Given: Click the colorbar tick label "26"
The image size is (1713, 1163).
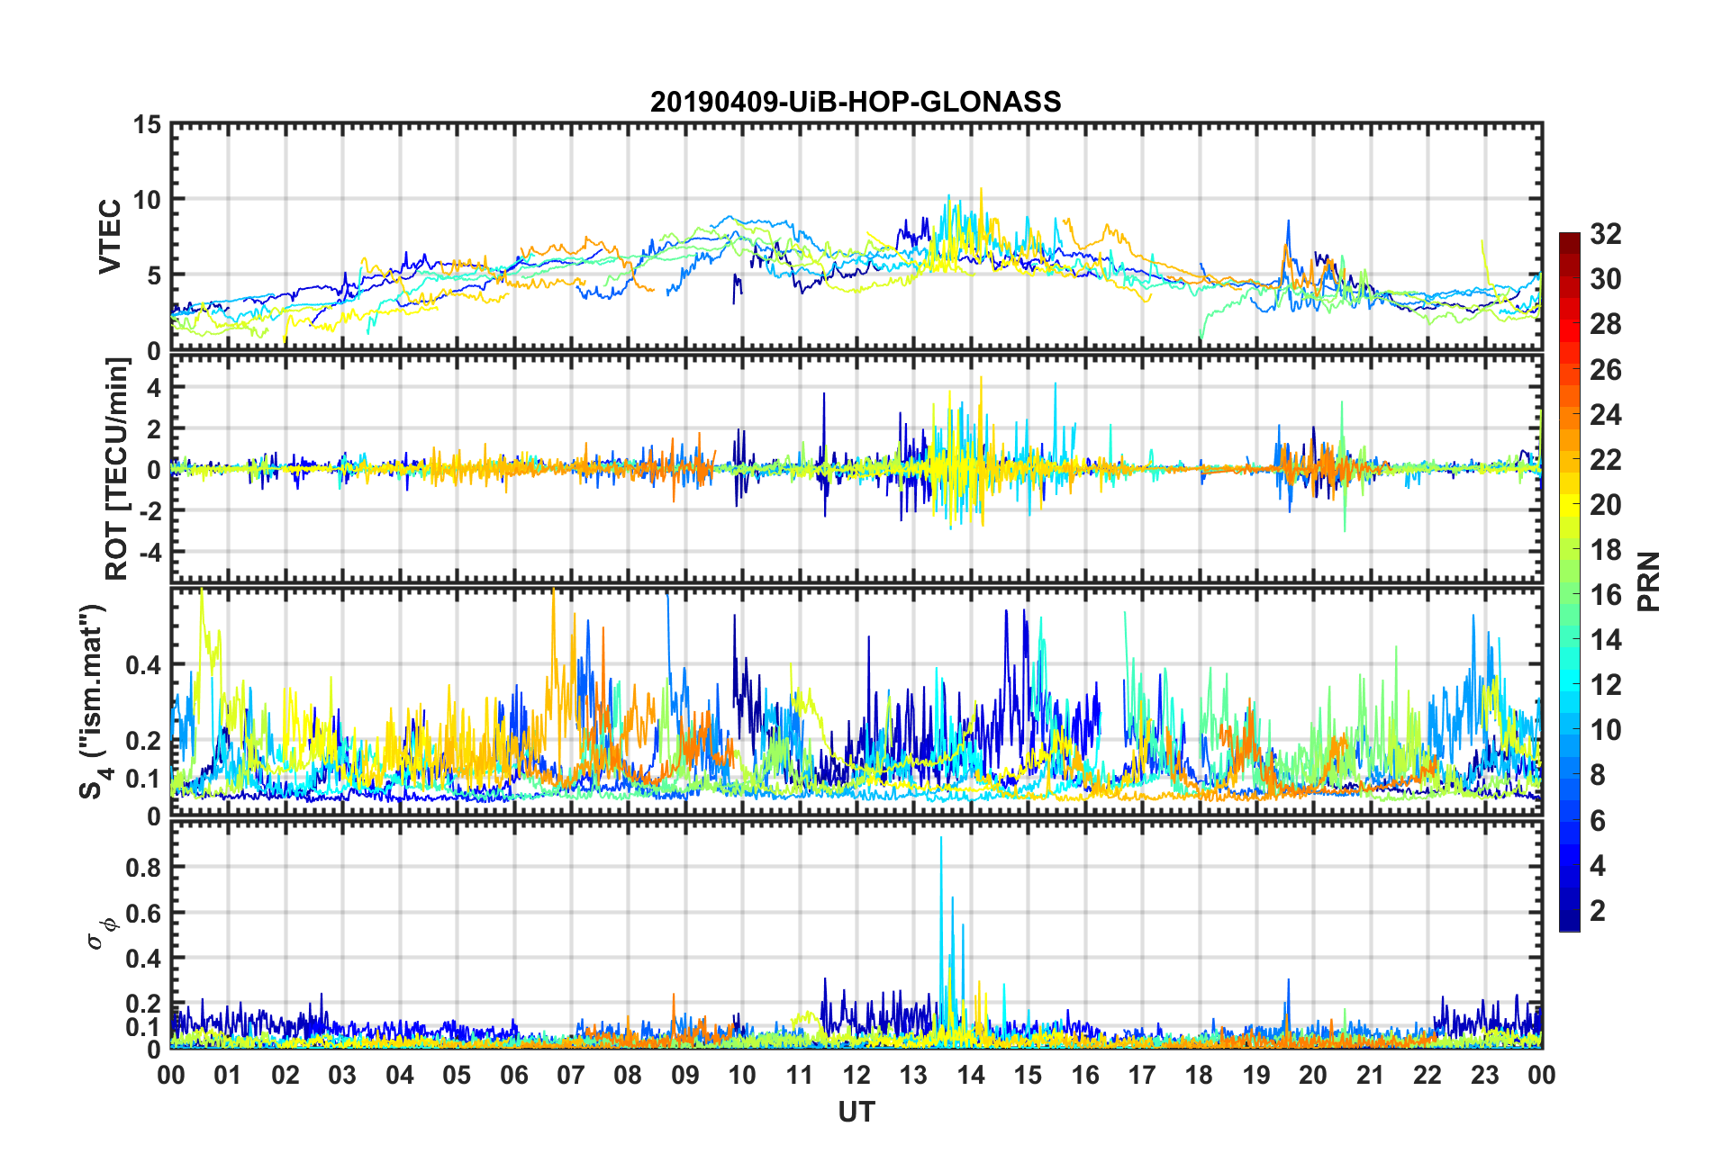Looking at the screenshot, I should (x=1606, y=369).
